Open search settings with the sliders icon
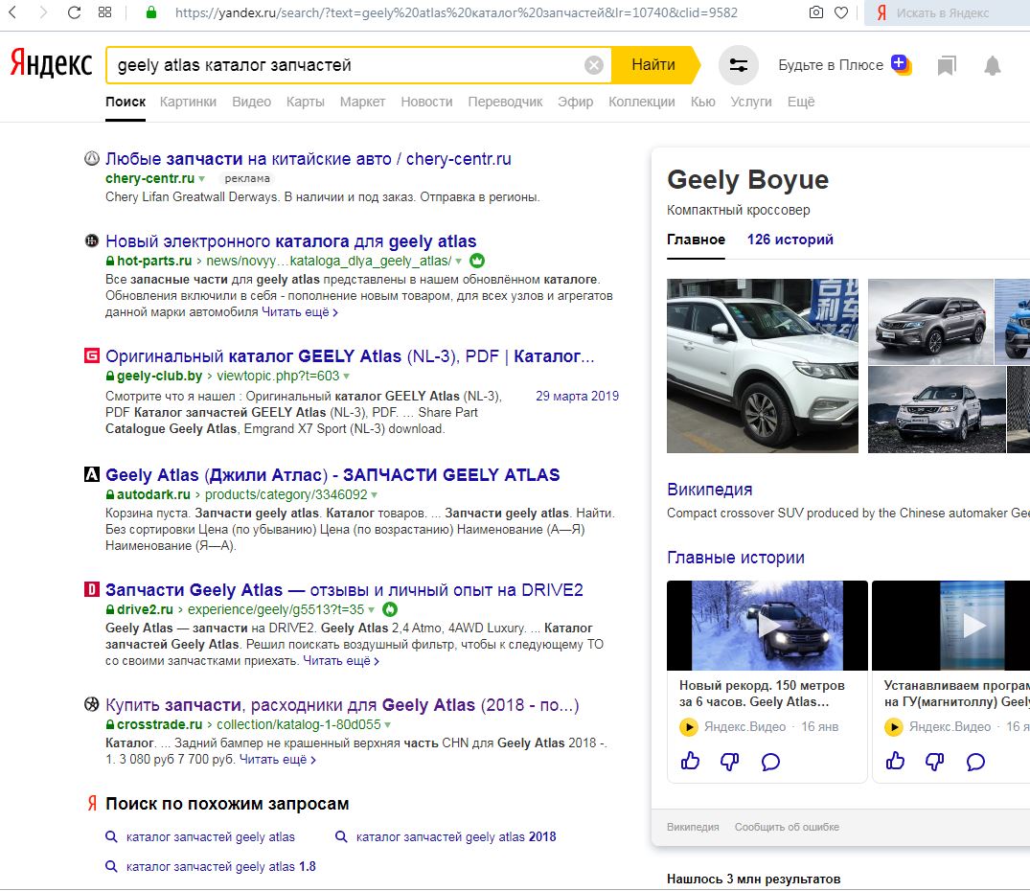Screen dimensions: 1030x891 [x=739, y=65]
